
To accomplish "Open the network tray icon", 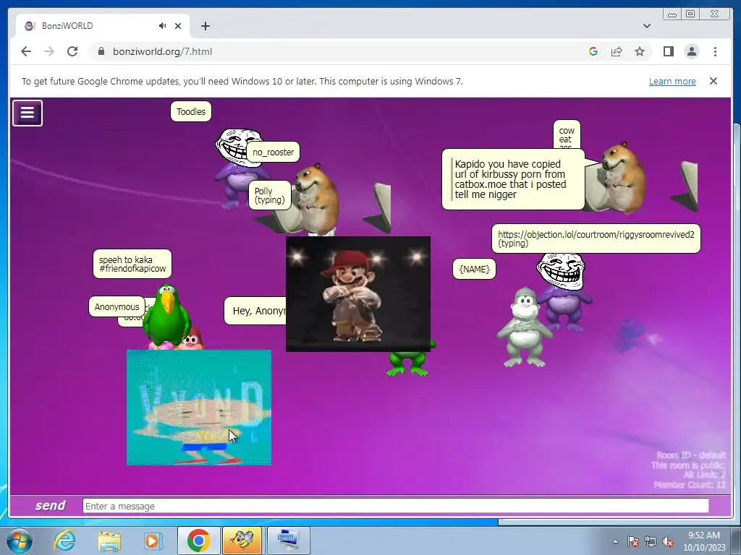I will [651, 542].
